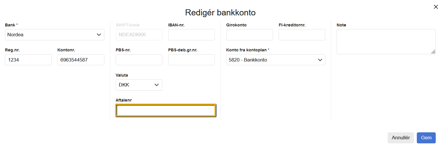This screenshot has height=148, width=441.
Task: Click into the Kontonr. field
Action: click(81, 60)
